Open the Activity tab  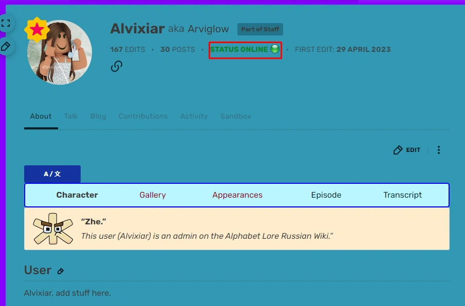(x=194, y=116)
